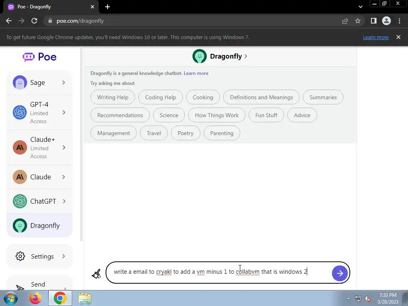
Task: Choose Parenting suggestion
Action: tap(222, 133)
